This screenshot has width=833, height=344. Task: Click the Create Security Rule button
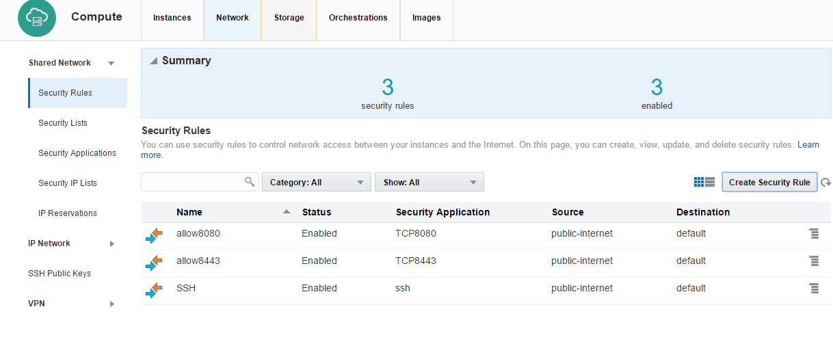point(769,183)
